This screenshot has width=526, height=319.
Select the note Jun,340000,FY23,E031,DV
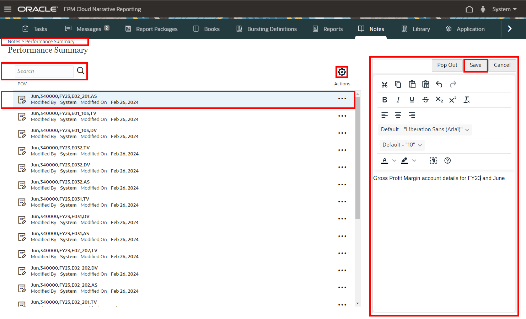[x=184, y=219]
